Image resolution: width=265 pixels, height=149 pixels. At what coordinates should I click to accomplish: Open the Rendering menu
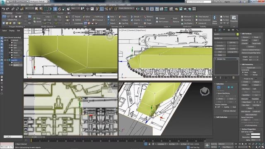(82, 5)
